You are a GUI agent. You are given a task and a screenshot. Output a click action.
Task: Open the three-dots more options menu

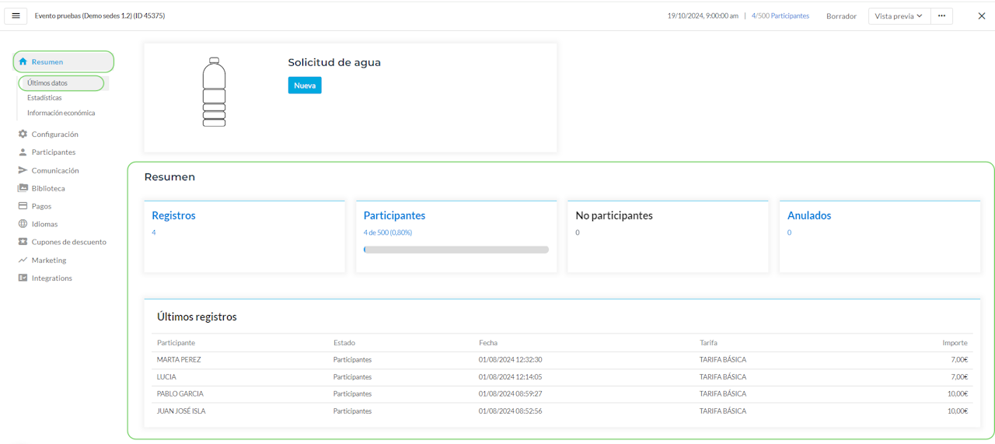tap(941, 16)
